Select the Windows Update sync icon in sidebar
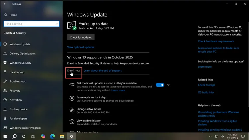249x140 pixels. coord(5,44)
